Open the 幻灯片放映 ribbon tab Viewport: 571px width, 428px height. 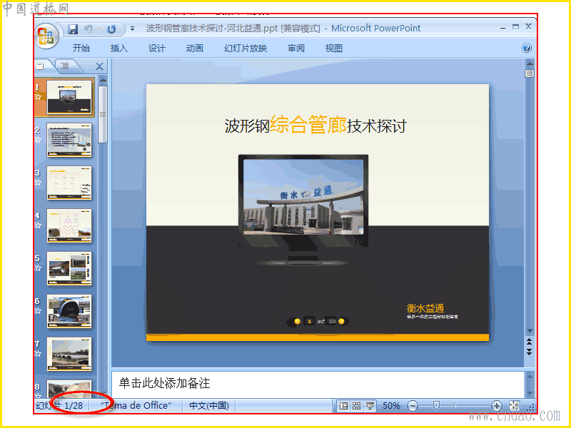tap(246, 48)
